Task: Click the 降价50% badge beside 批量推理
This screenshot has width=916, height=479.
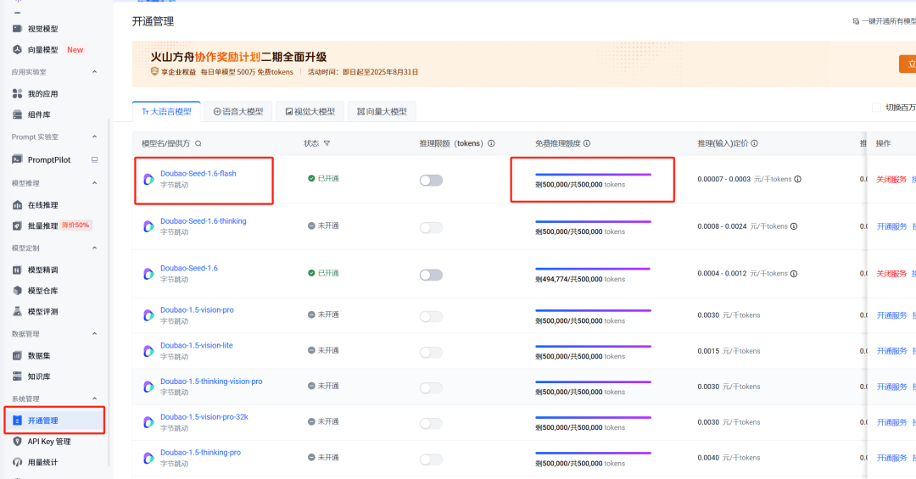Action: 76,225
